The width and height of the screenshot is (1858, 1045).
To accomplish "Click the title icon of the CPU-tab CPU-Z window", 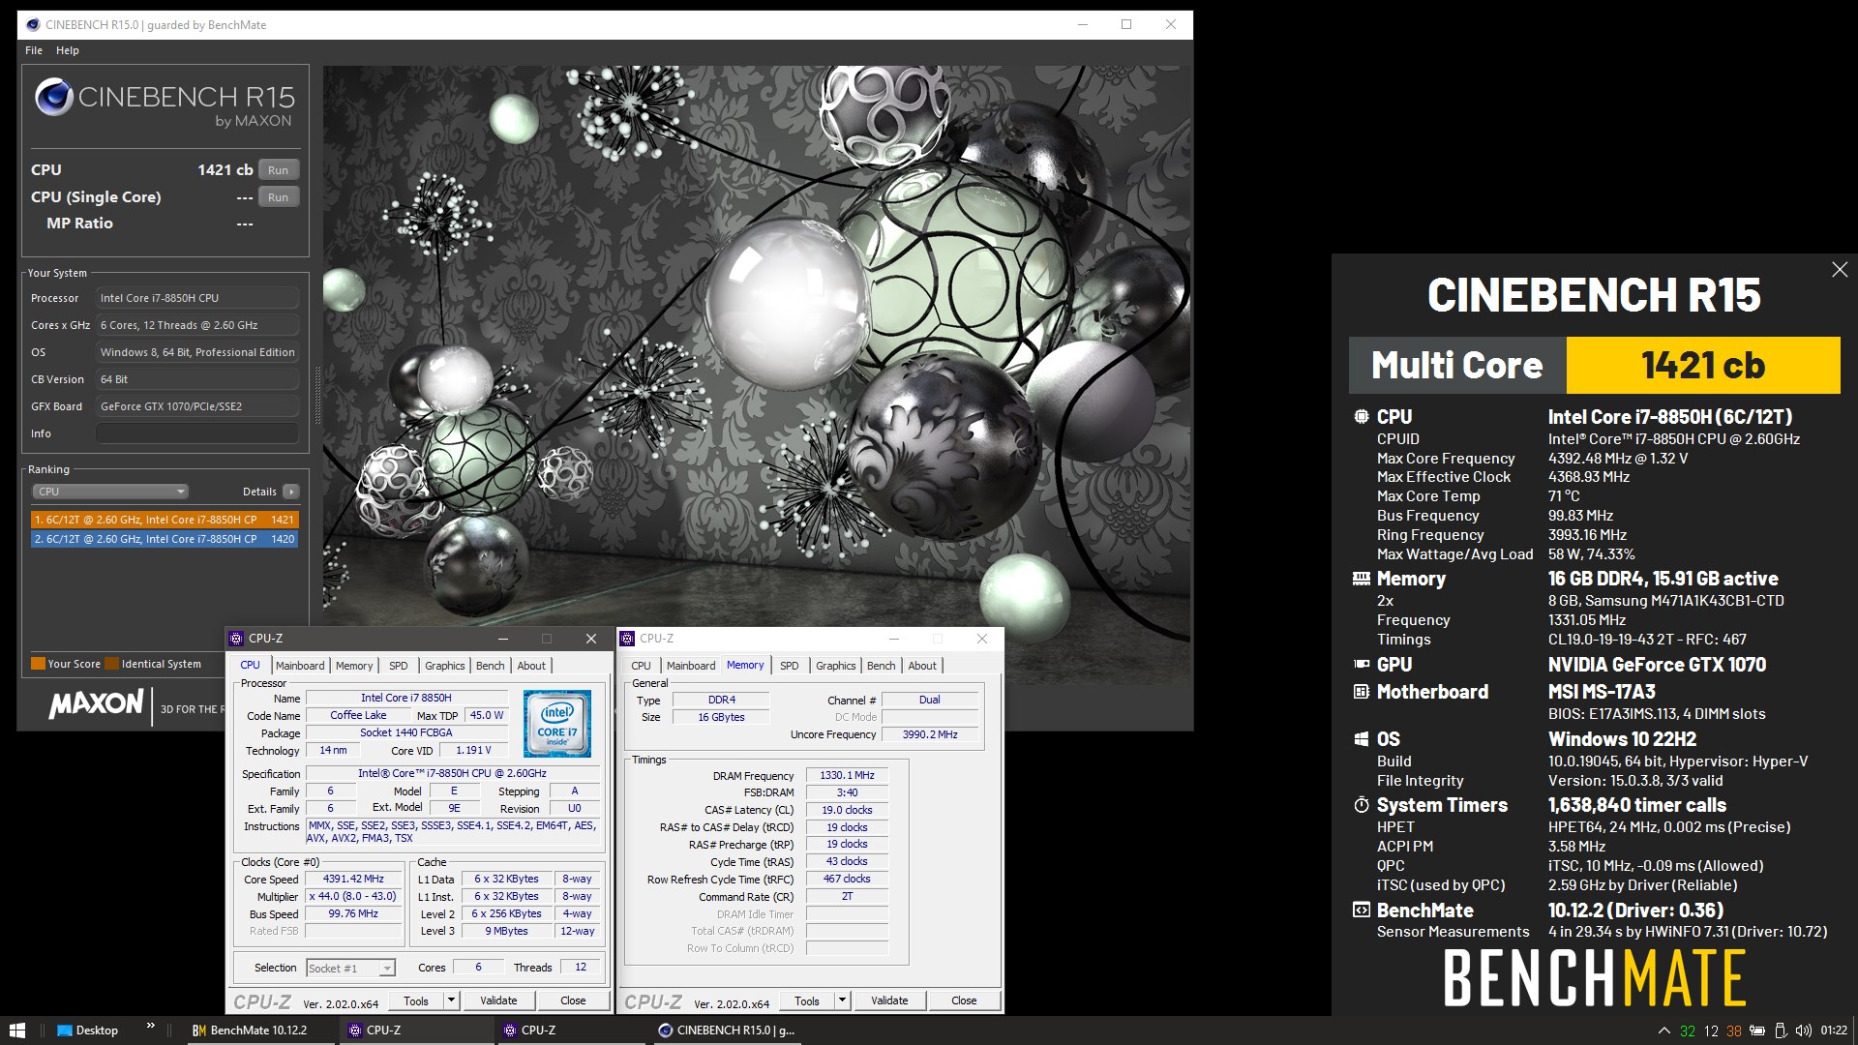I will coord(237,639).
